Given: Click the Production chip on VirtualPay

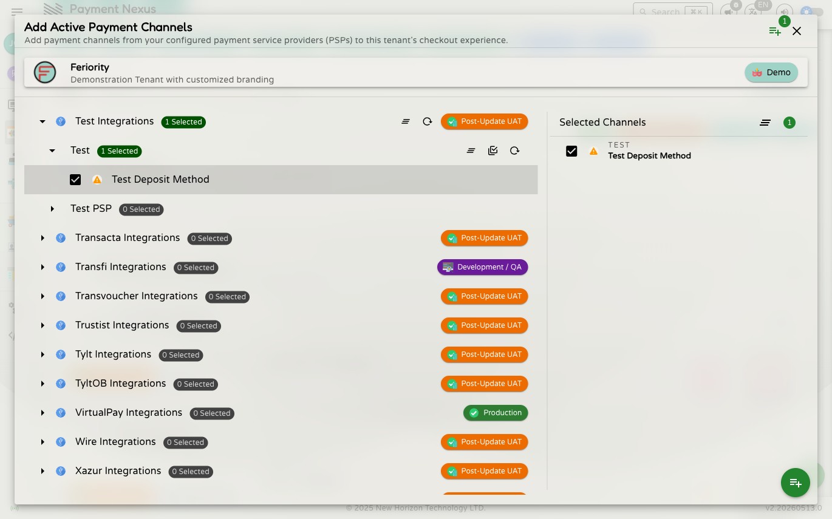Looking at the screenshot, I should 496,413.
